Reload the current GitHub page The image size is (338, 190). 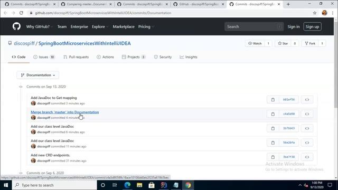click(x=21, y=13)
